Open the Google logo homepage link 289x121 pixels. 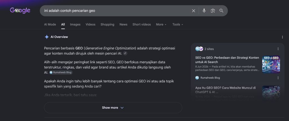tap(20, 10)
